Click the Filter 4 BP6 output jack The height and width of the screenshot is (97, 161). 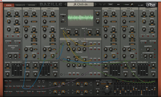(95, 74)
